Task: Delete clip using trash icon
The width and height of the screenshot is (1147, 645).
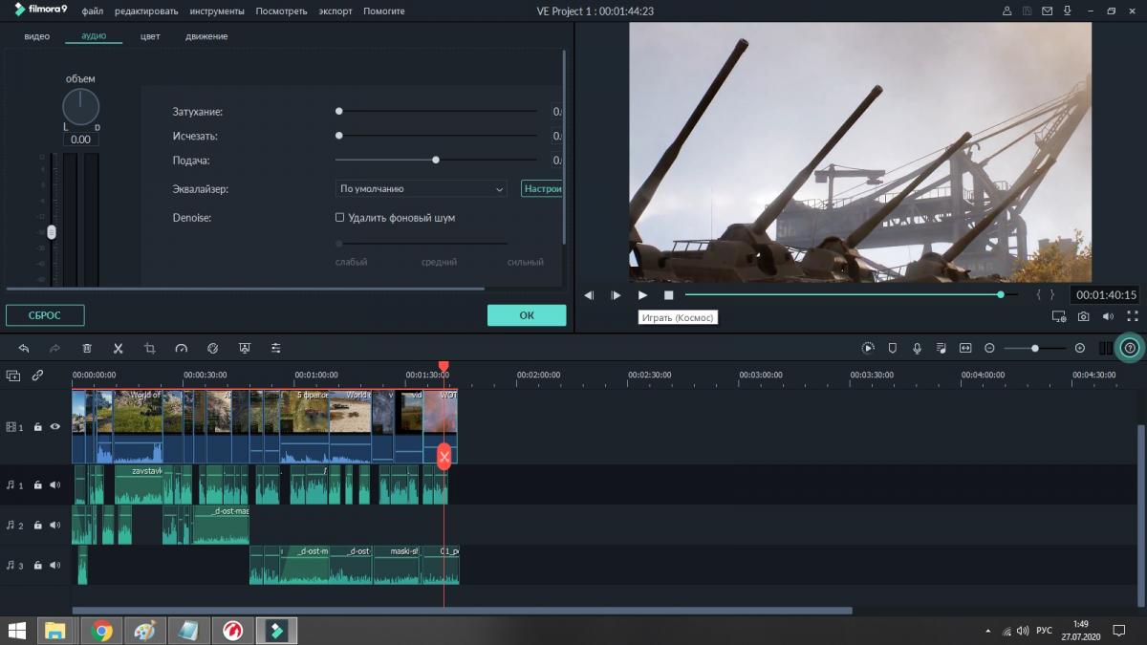Action: (87, 349)
